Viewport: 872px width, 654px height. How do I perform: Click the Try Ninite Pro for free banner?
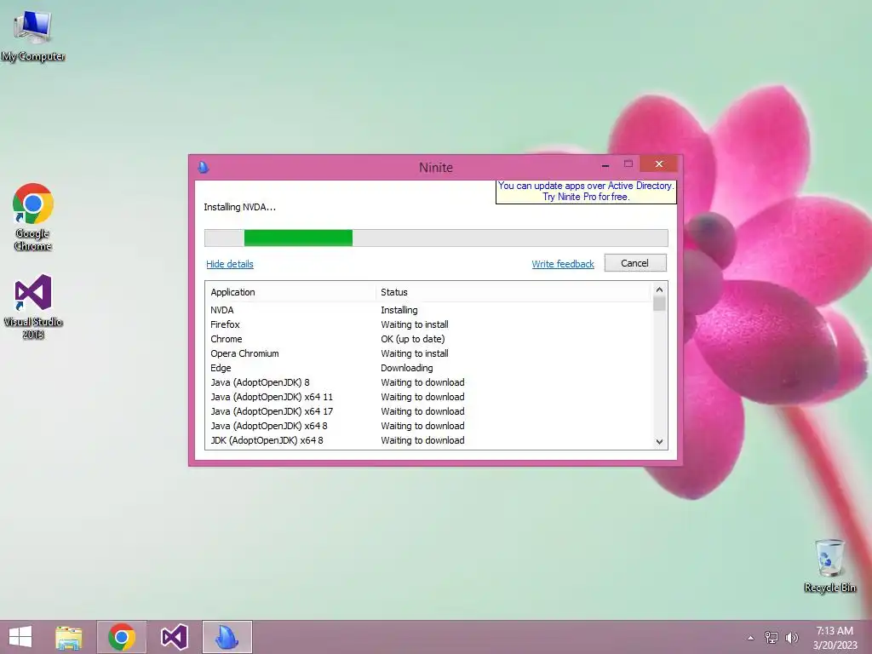click(x=586, y=192)
